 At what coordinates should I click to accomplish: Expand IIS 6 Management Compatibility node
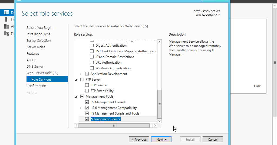coord(81,108)
